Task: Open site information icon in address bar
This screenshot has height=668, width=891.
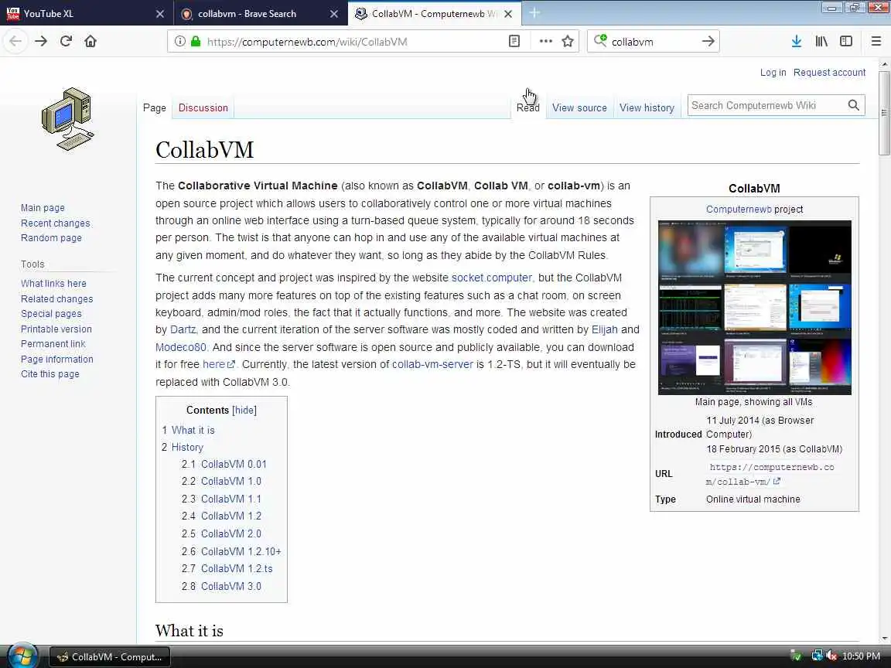Action: tap(180, 42)
